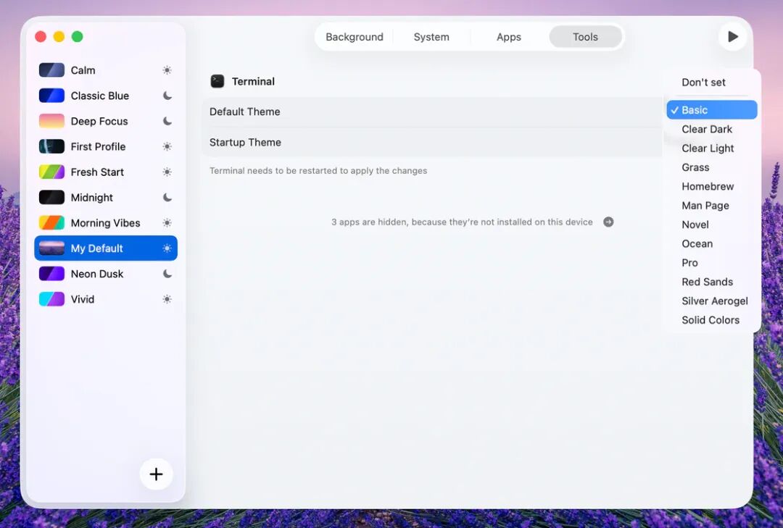Select the First Profile entry

pyautogui.click(x=106, y=147)
